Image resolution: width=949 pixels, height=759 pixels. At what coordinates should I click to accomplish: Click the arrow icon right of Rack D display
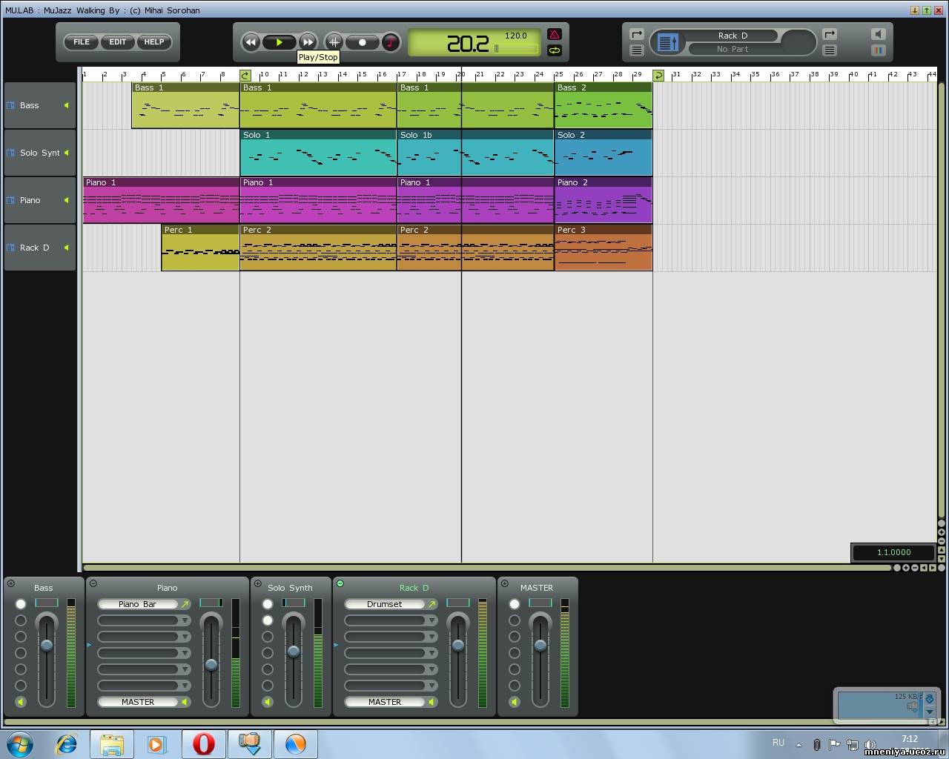coord(830,34)
